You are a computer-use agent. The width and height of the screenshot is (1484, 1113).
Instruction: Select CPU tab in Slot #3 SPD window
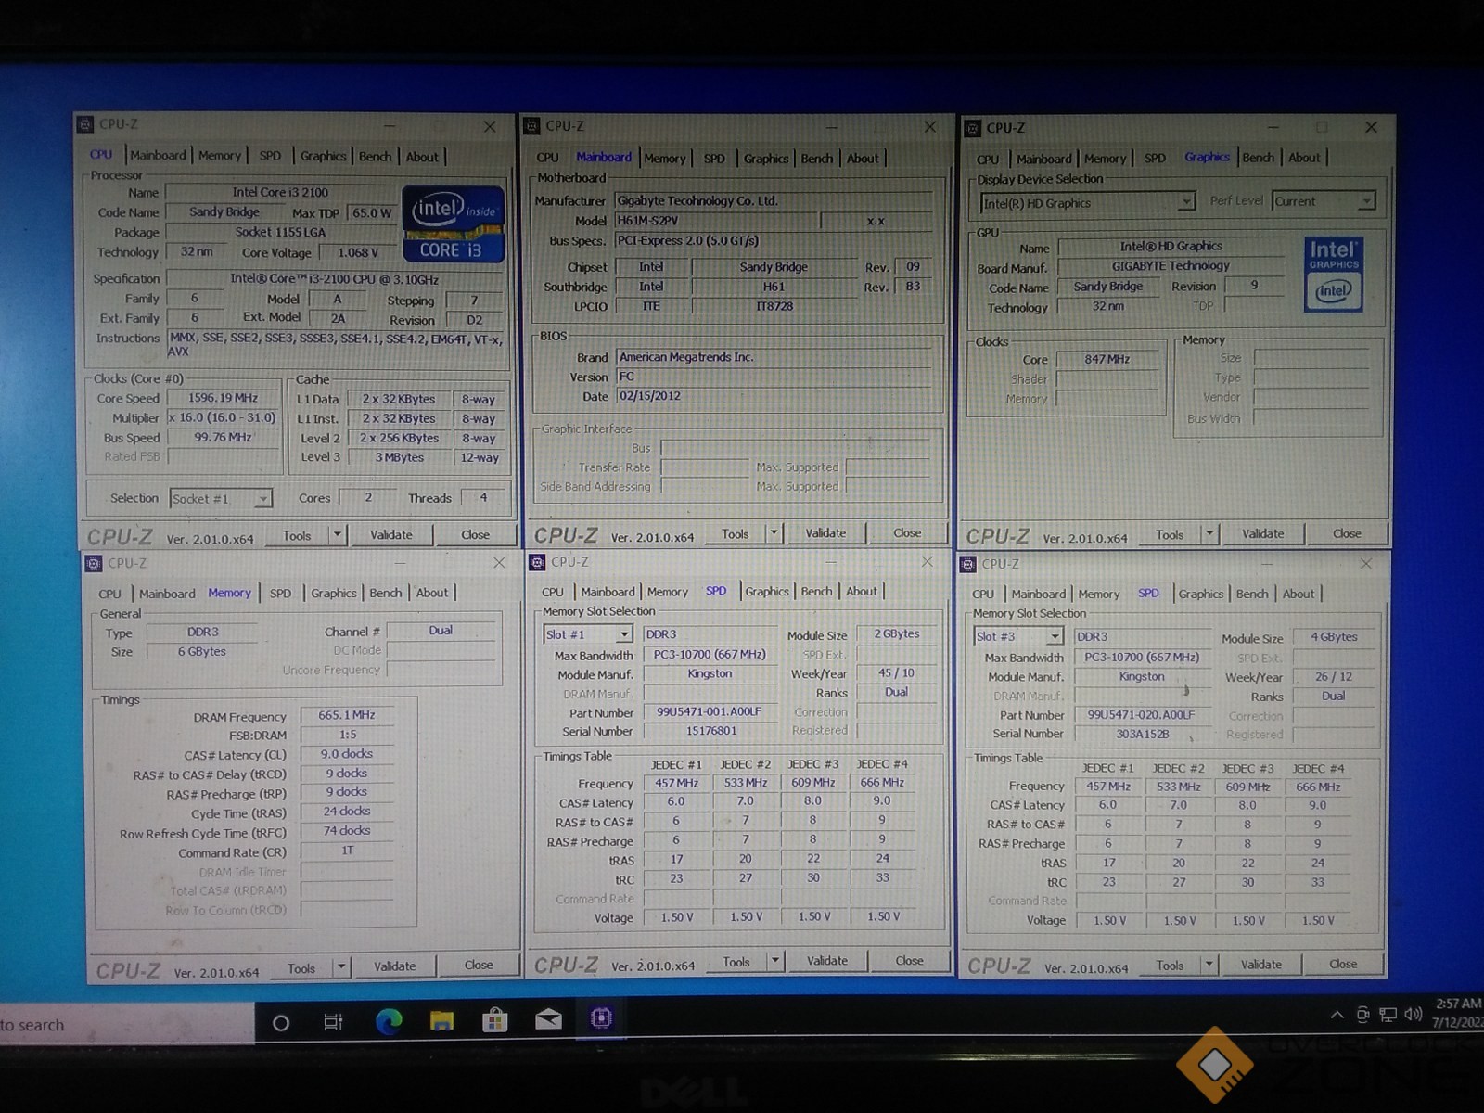tap(983, 594)
